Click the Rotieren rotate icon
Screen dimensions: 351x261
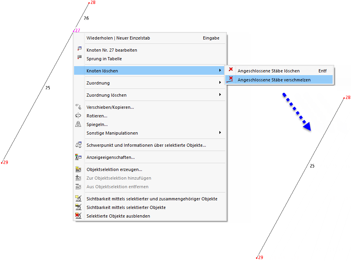(78, 115)
